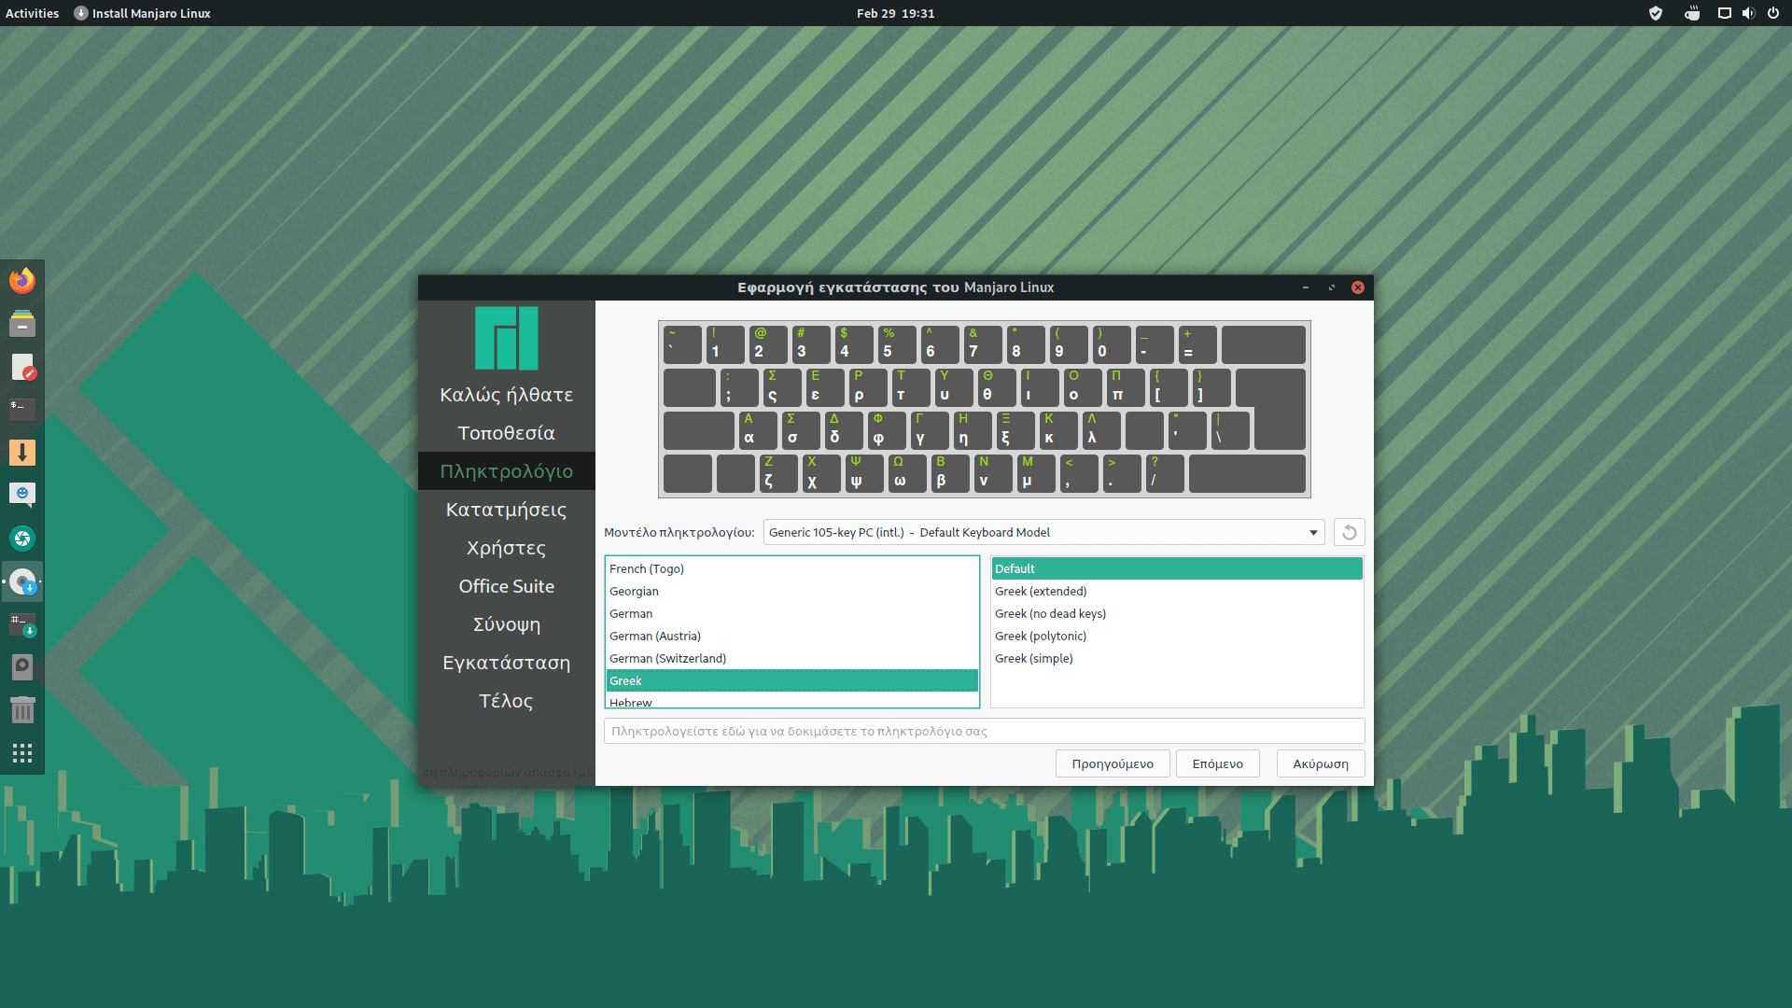Open the clock calendar in top bar
Viewport: 1792px width, 1008px height.
coord(895,13)
